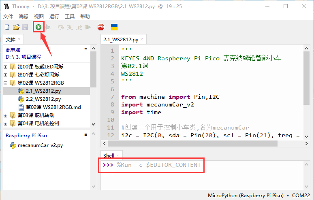The width and height of the screenshot is (314, 200).
Task: Close the 2.1_WS2812.py editor tab
Action: tap(142, 39)
